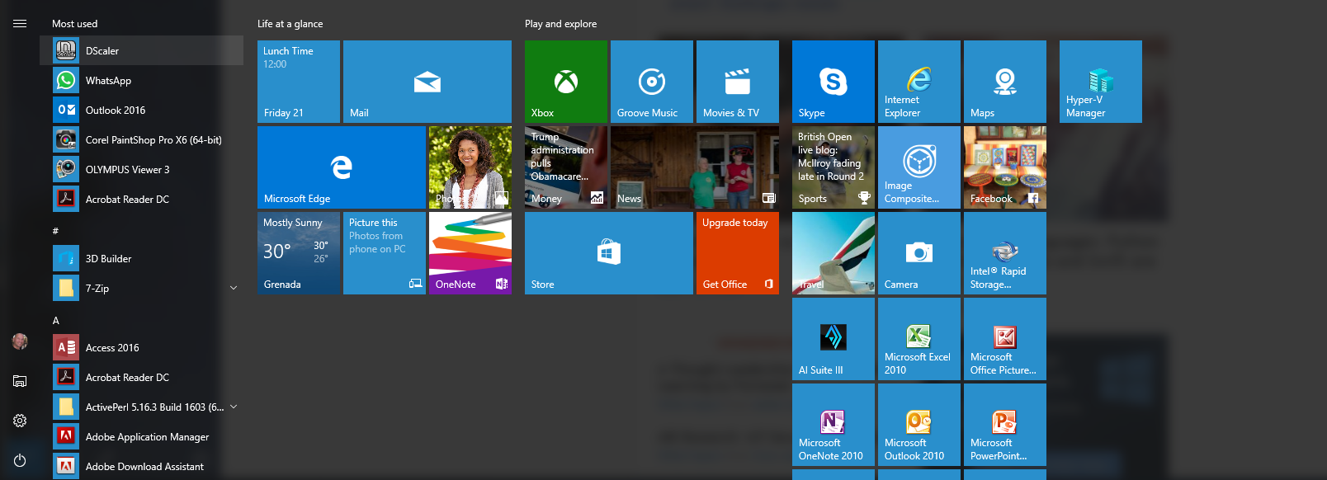Launch the OneNote tile
Viewport: 1327px width, 480px height.
click(x=470, y=253)
